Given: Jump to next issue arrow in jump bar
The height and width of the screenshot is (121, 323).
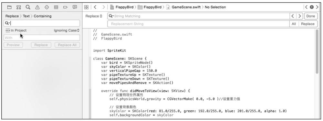Looking at the screenshot, I should pyautogui.click(x=317, y=7).
